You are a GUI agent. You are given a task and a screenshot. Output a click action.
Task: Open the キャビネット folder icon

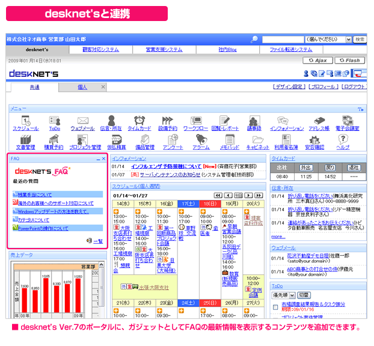click(x=258, y=140)
